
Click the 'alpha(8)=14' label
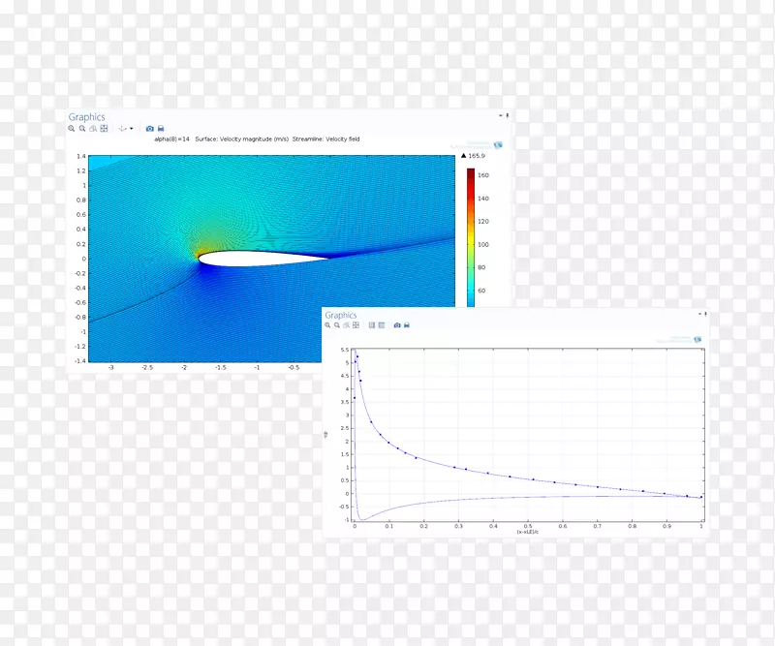click(172, 138)
